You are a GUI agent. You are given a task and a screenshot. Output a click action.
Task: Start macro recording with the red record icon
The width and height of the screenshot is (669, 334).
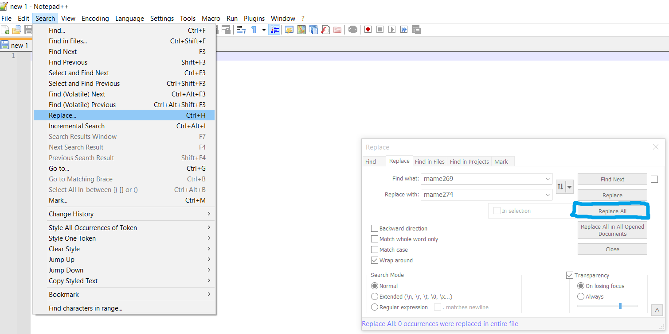[368, 30]
